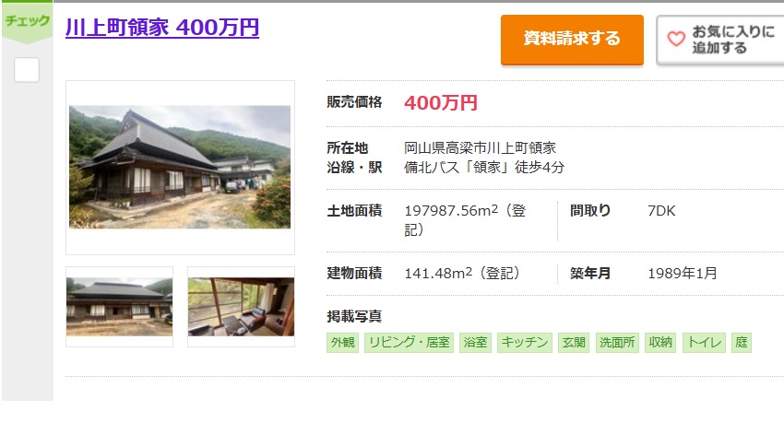Screen dimensions: 784x422
Task: Select the リビング・居室 photo tag
Action: tap(409, 343)
